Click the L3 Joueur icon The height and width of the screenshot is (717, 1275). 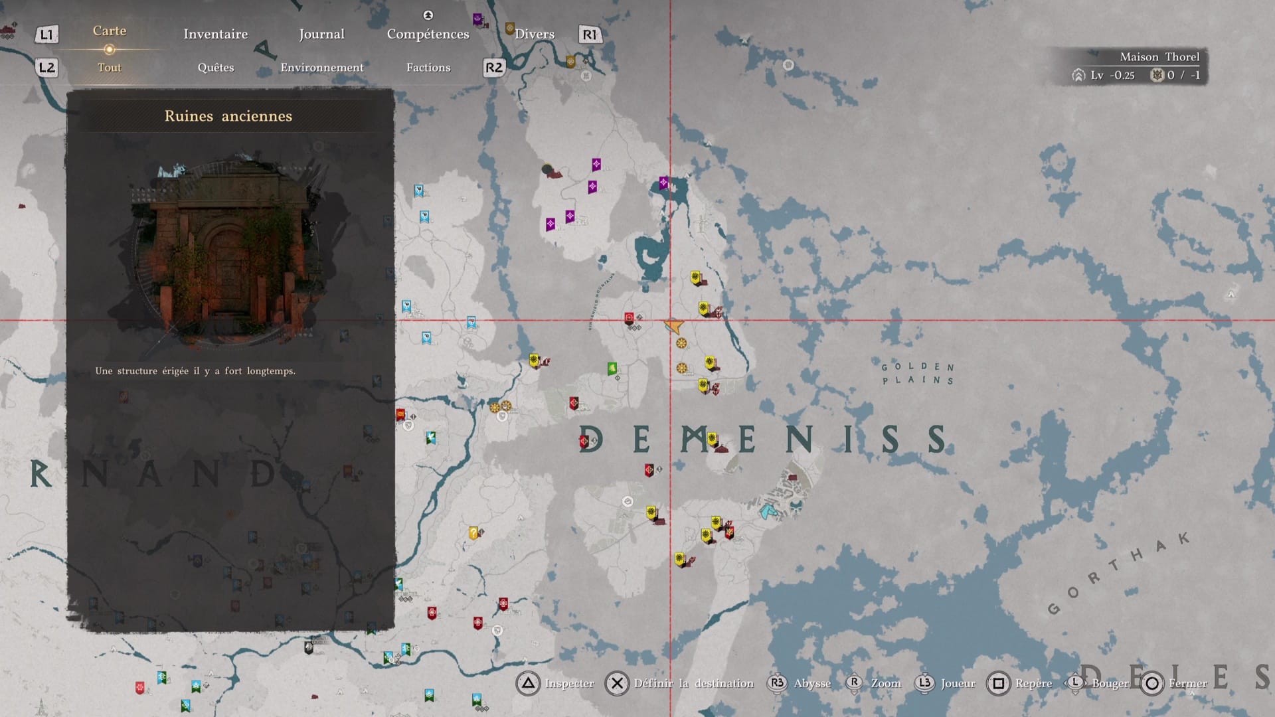[x=924, y=683]
